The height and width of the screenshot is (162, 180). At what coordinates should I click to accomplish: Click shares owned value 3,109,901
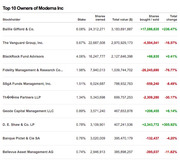click(98, 125)
